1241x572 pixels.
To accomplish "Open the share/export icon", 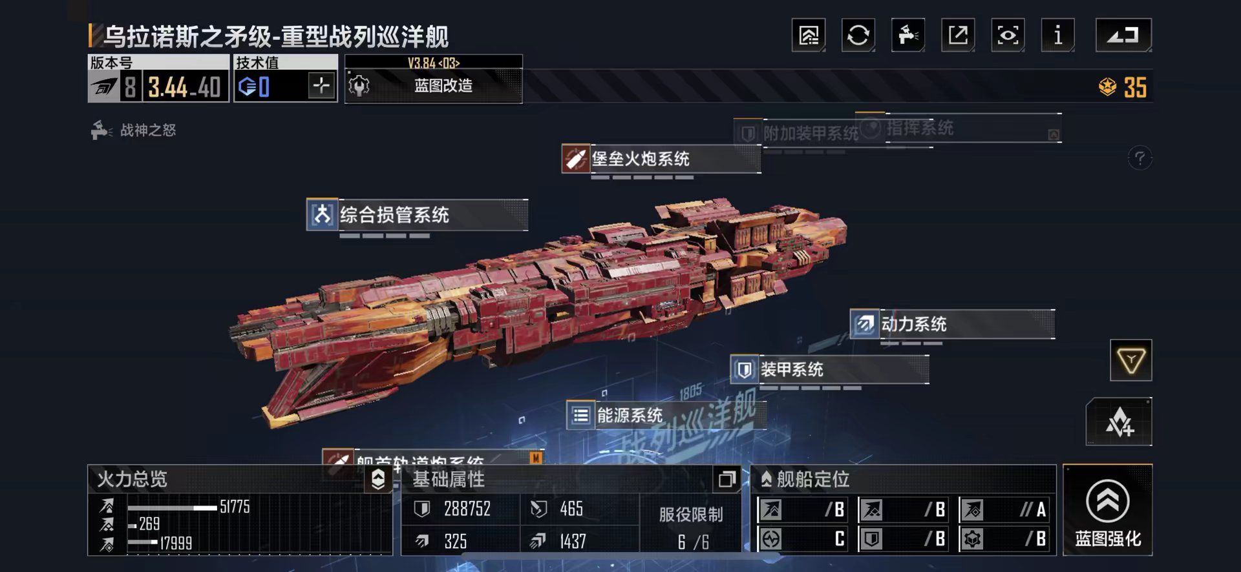I will 958,35.
